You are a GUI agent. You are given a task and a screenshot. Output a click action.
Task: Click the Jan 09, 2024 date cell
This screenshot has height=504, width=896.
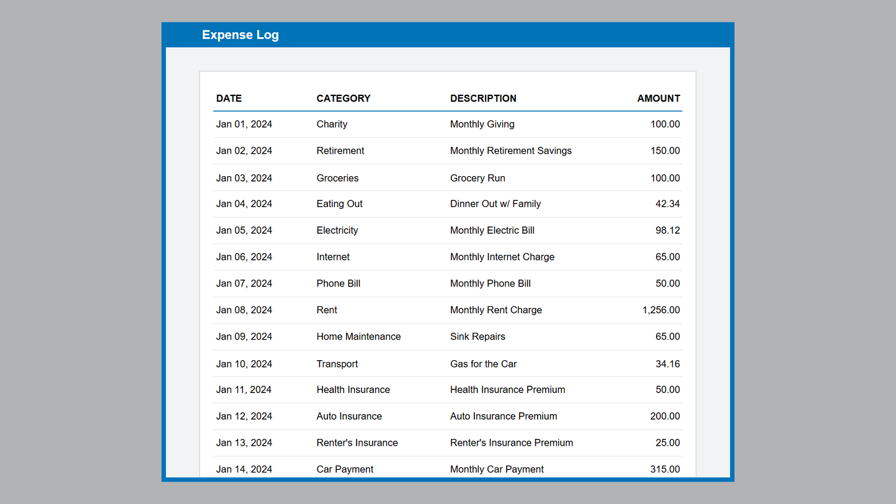(244, 337)
